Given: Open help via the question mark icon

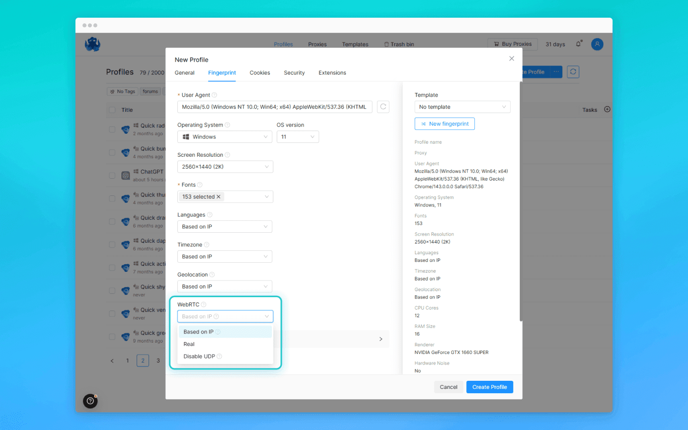Looking at the screenshot, I should pos(90,401).
